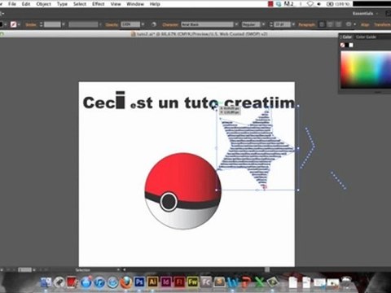Switch to the Color Guide tab
The image size is (391, 293).
pos(366,37)
